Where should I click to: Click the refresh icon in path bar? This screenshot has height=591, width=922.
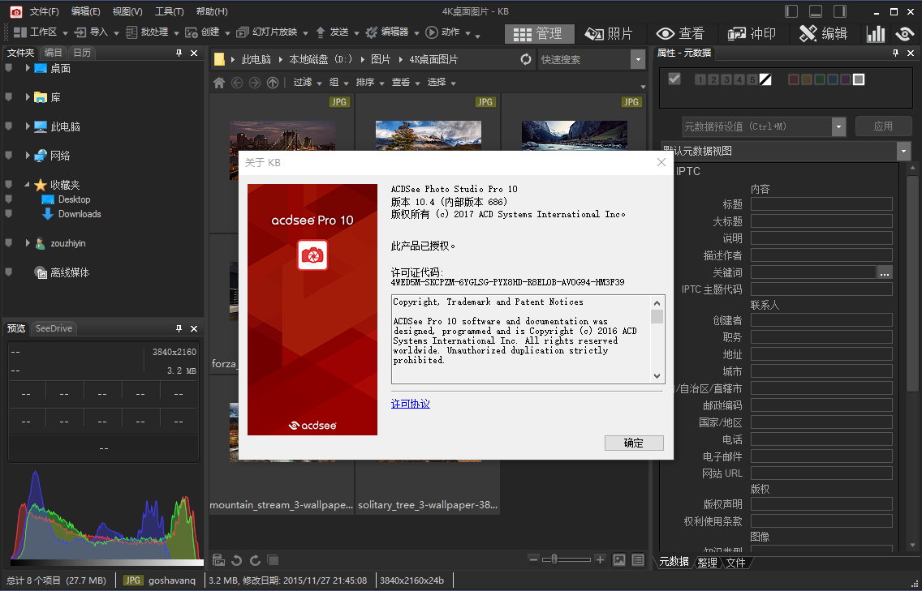(x=526, y=59)
